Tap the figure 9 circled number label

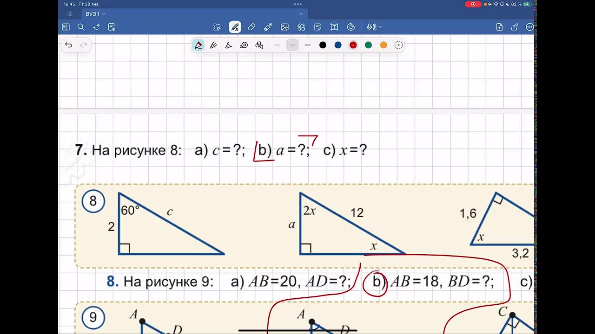coord(93,317)
